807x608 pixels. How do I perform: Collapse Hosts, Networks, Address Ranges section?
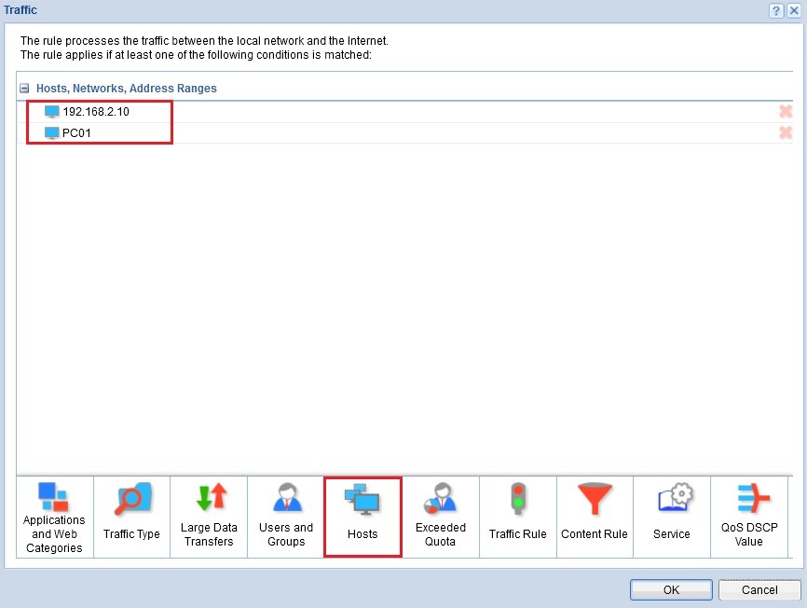coord(25,89)
